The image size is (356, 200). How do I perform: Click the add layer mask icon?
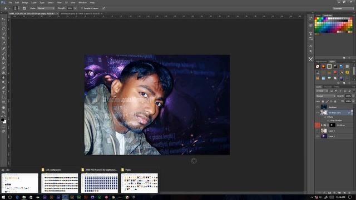[x=329, y=193]
